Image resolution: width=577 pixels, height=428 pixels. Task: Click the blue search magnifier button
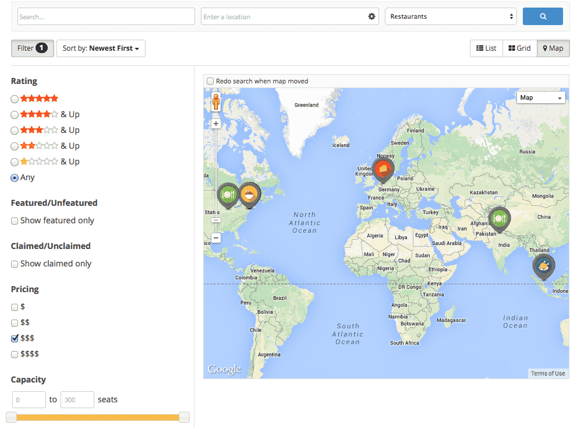(542, 16)
